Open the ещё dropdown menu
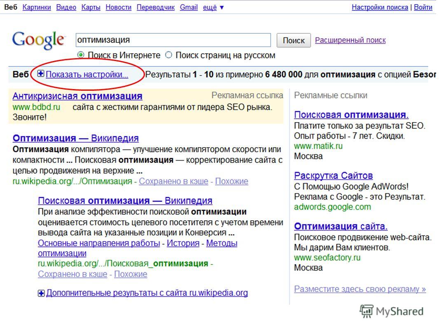The image size is (439, 330). (x=213, y=7)
